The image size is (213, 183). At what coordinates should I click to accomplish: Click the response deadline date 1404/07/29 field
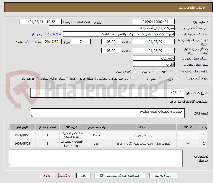pos(153,42)
